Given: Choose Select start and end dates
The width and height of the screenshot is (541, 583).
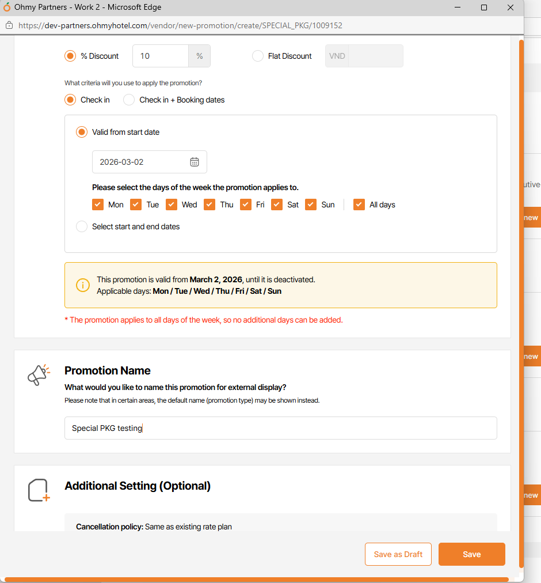Looking at the screenshot, I should [x=82, y=226].
